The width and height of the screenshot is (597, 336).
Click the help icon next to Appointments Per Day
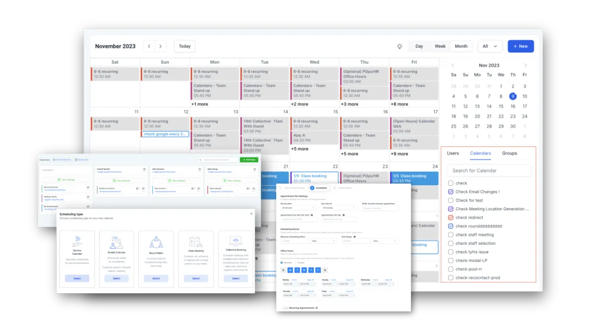pyautogui.click(x=344, y=215)
